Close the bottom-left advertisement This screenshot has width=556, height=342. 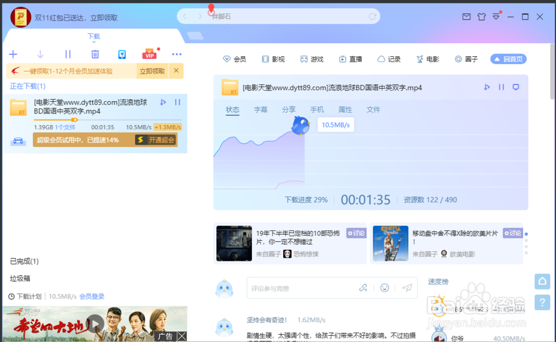pyautogui.click(x=182, y=336)
